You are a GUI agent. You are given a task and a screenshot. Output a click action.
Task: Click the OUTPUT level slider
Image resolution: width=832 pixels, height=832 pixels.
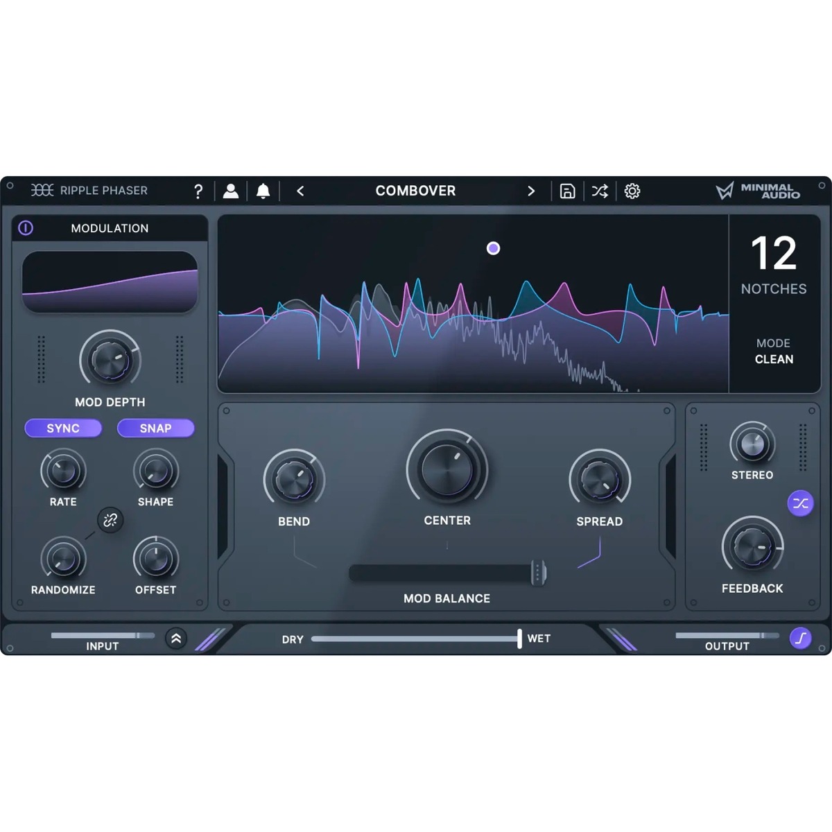click(728, 635)
